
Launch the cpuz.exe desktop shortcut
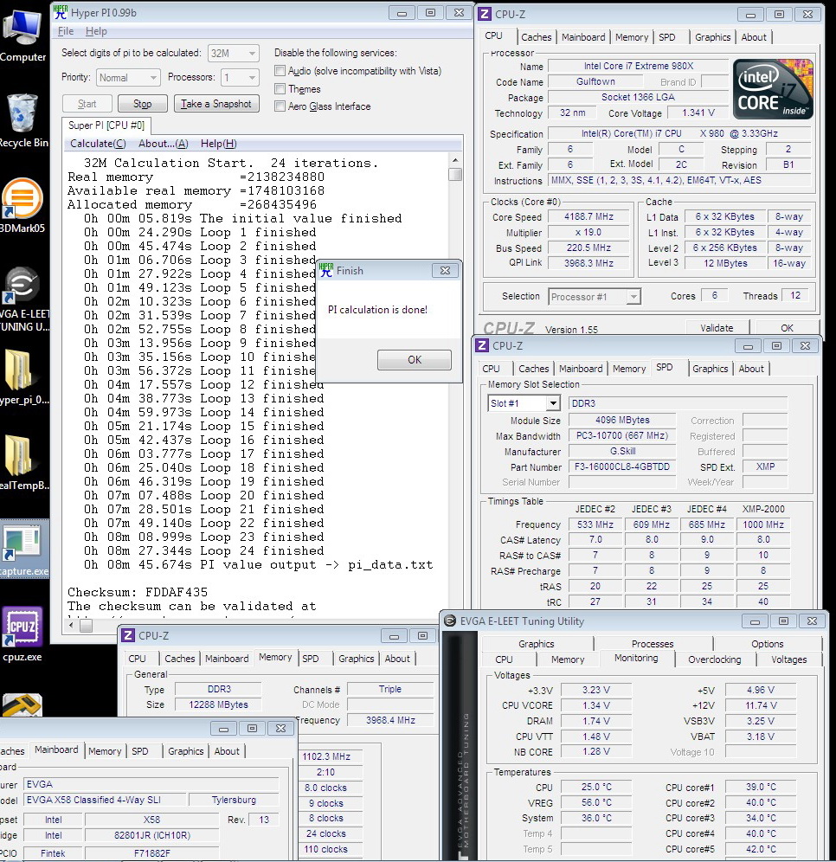click(x=22, y=634)
